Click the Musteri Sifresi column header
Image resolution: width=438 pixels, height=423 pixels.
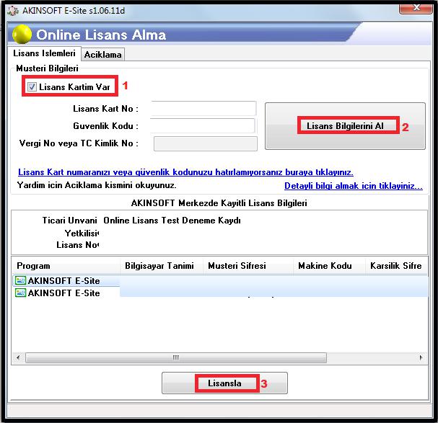tap(248, 266)
